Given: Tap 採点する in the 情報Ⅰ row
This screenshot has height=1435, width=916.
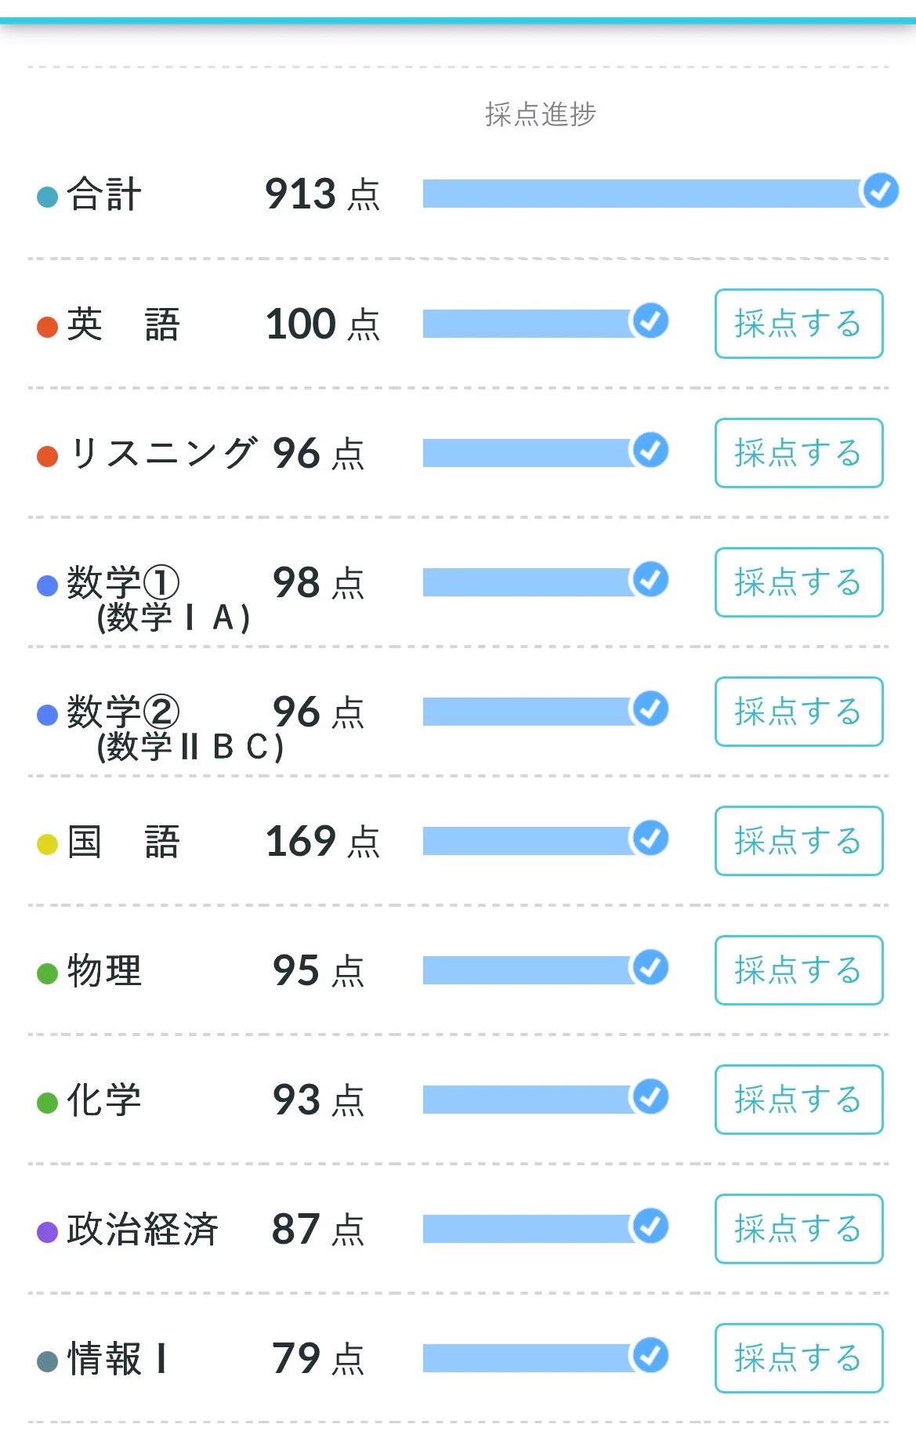Looking at the screenshot, I should (798, 1358).
